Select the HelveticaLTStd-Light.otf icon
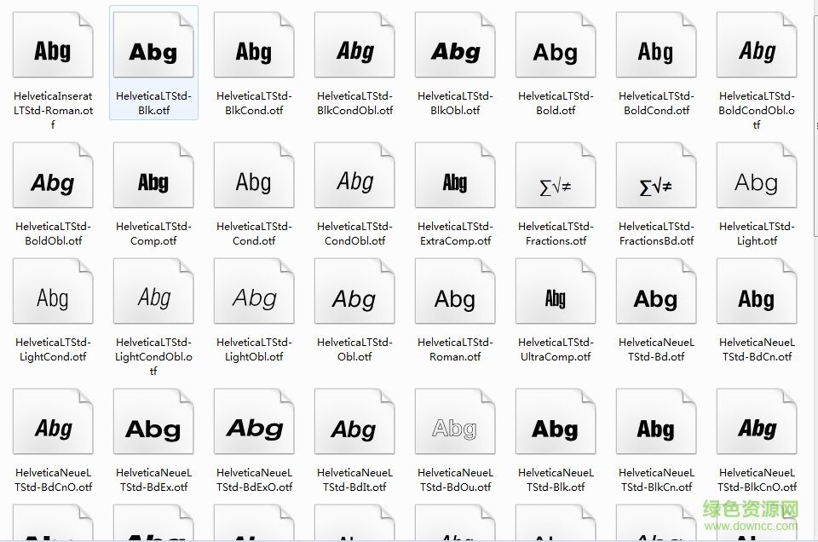The width and height of the screenshot is (818, 542). coord(757,176)
